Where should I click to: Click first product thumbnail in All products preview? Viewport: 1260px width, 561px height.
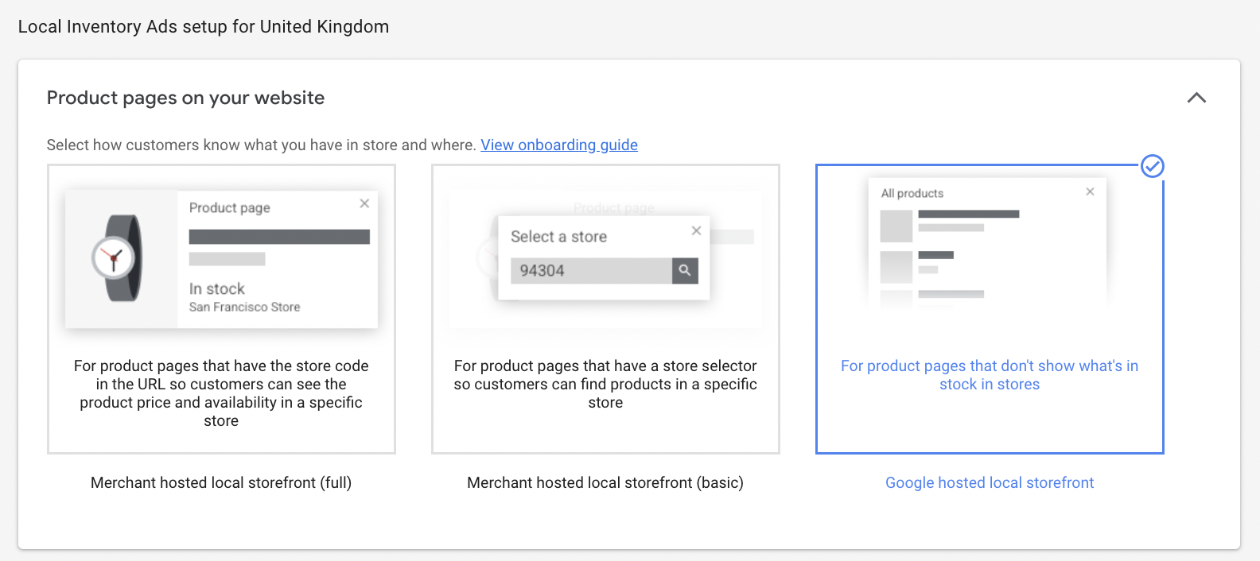[896, 226]
